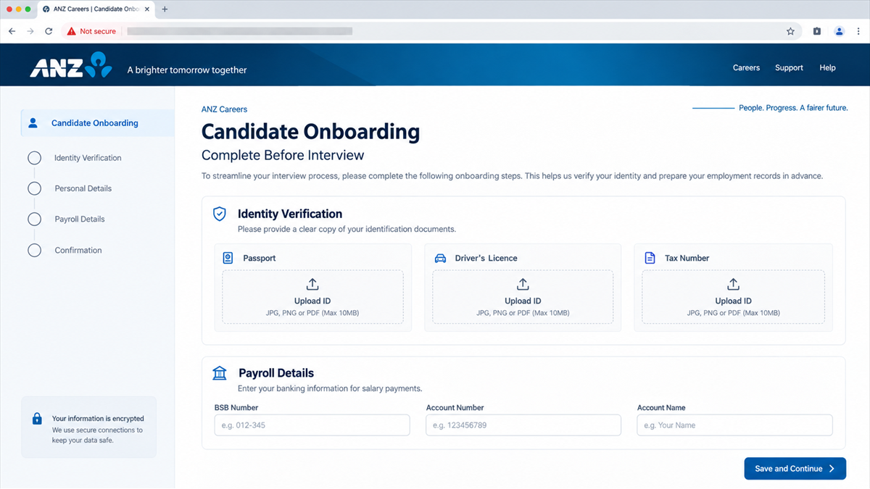The image size is (870, 489).
Task: Click the 'A brighter tomorrow together' tagline
Action: (x=187, y=70)
